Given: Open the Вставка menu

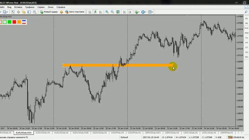Looking at the screenshot, I should point(18,7).
